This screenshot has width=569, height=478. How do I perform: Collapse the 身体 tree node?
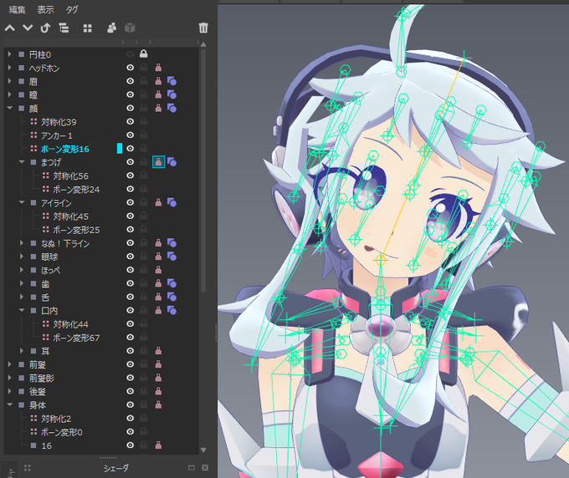10,404
